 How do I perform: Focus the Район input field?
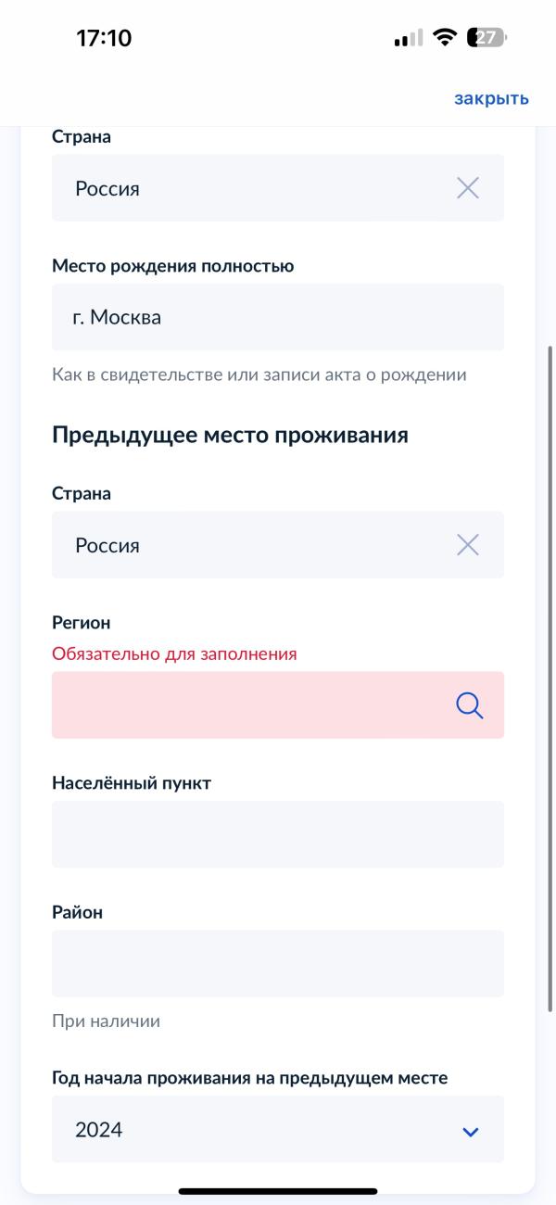(x=278, y=963)
